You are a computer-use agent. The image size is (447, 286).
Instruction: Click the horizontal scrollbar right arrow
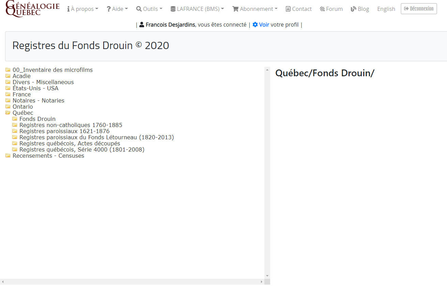(262, 282)
